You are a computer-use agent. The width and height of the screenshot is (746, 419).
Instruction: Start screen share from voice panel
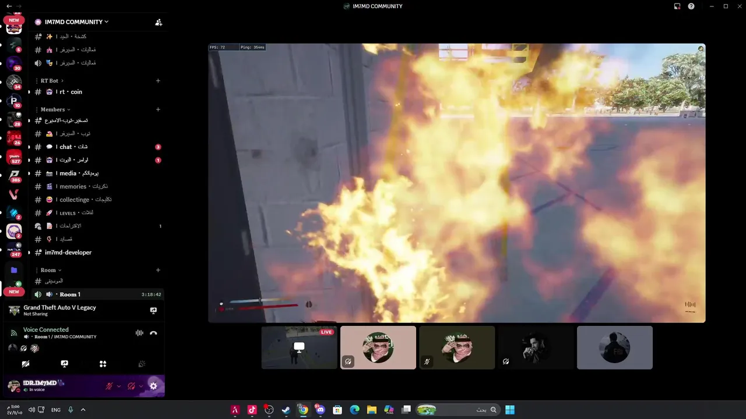(x=64, y=364)
